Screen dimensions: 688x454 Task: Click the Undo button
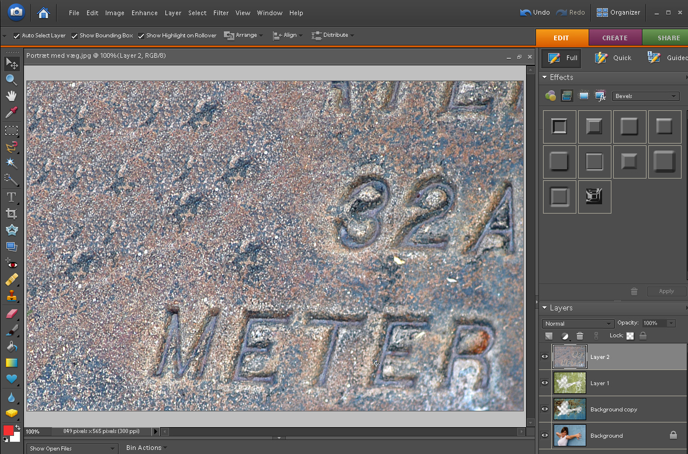(534, 12)
